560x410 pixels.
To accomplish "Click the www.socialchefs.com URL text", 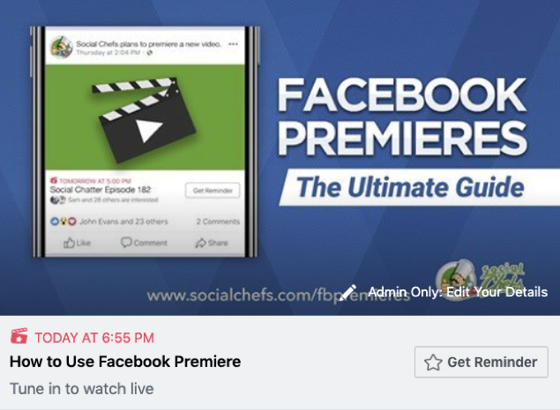I will tap(279, 296).
